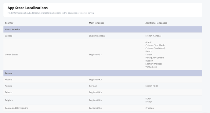Select Portuguese (Brazil) language entry
The width and height of the screenshot is (210, 113).
[x=154, y=58]
